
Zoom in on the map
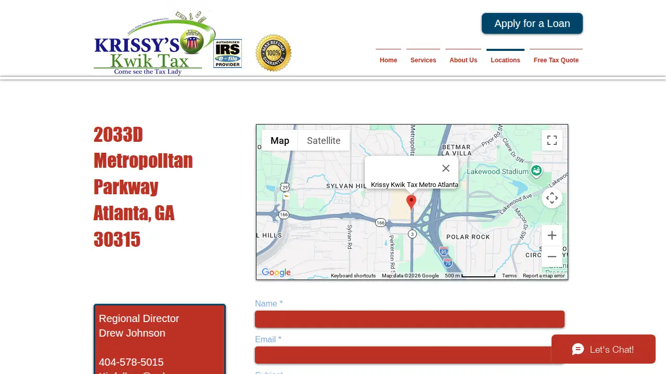tap(552, 235)
